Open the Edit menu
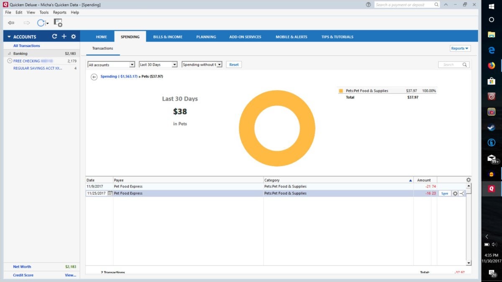Image resolution: width=502 pixels, height=282 pixels. (19, 13)
